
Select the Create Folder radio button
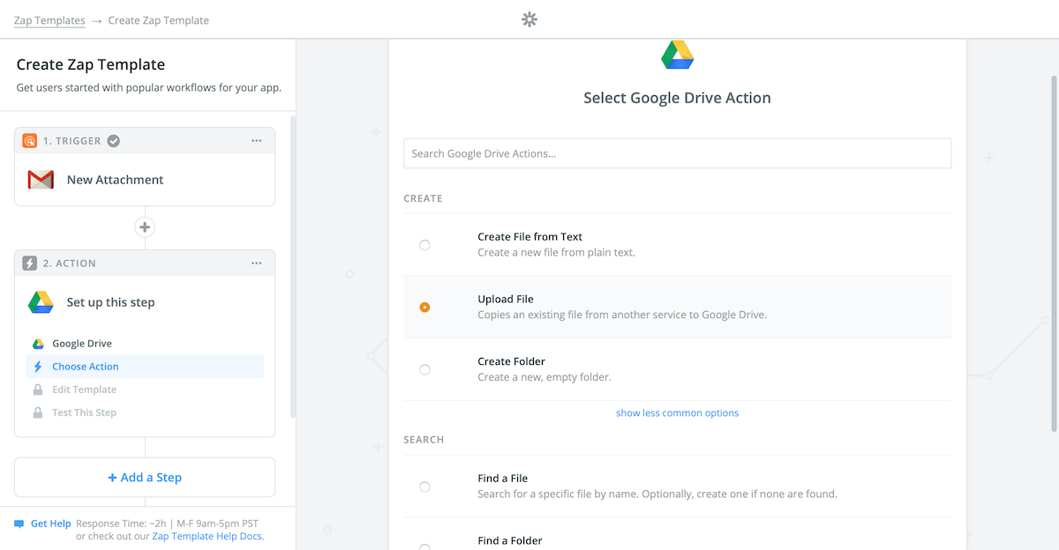point(424,370)
